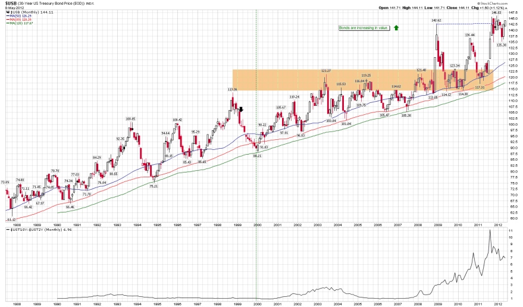Click the green up arrow annotation
523x307 pixels.
(396, 27)
